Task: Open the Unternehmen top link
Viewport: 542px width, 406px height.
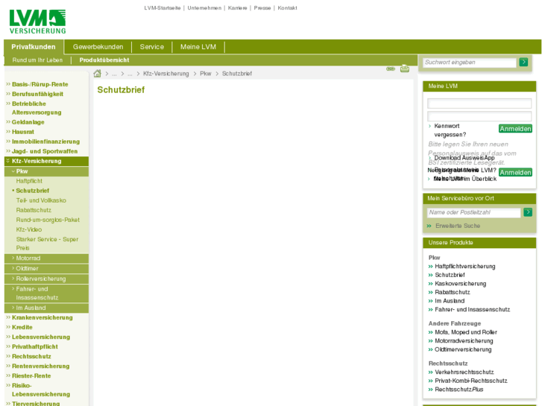Action: [x=204, y=8]
